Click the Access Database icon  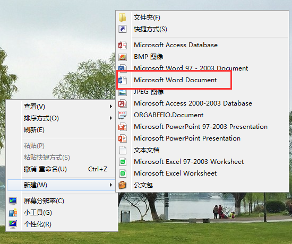pos(123,45)
